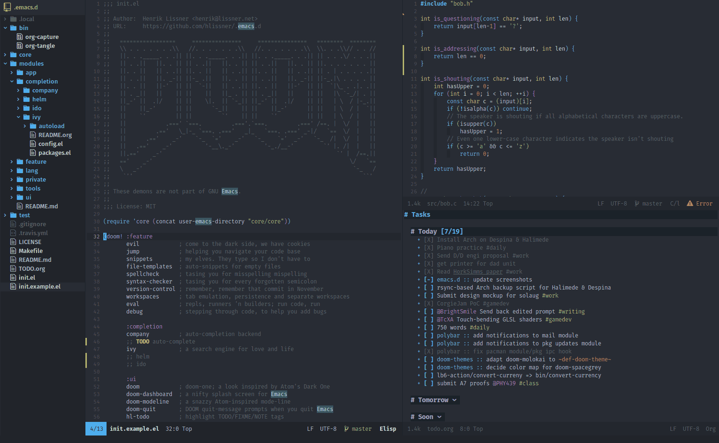Click the 4/13 buffer position indicator
The height and width of the screenshot is (443, 719).
tap(95, 428)
